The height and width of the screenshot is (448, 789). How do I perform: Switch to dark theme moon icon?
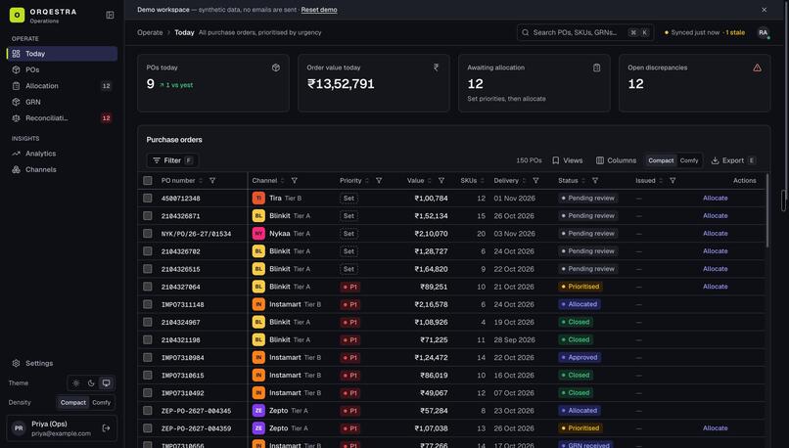tap(91, 383)
